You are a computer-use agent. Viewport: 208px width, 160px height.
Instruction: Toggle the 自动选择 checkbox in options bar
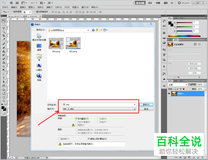tap(12, 12)
